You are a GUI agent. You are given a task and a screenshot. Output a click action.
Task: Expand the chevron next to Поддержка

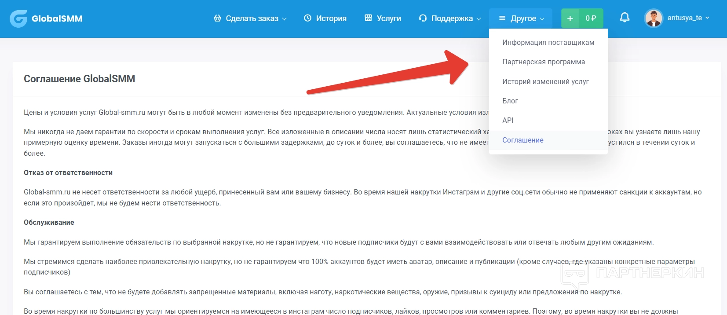pos(479,18)
